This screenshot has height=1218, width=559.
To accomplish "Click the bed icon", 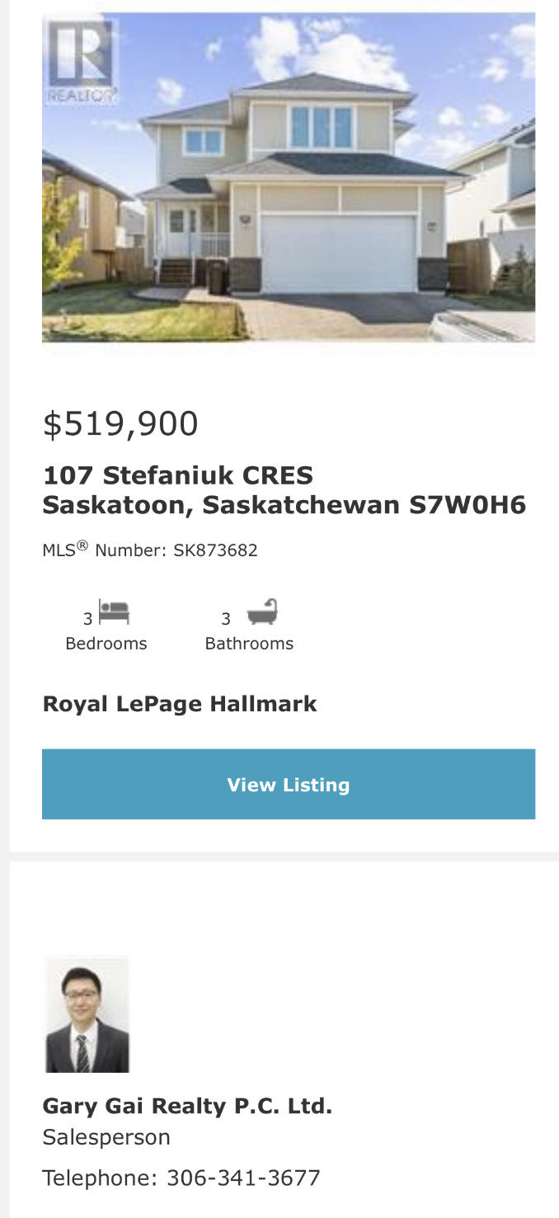I will click(x=115, y=612).
